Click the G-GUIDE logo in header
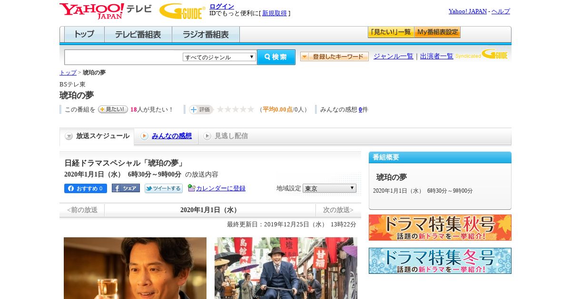571x299 pixels. [182, 11]
